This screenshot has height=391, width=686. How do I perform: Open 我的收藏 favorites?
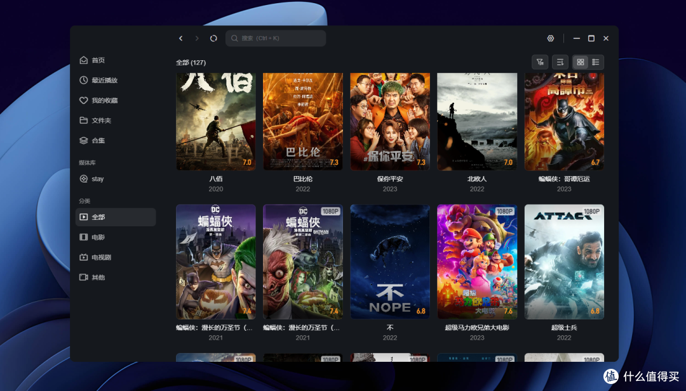coord(116,100)
